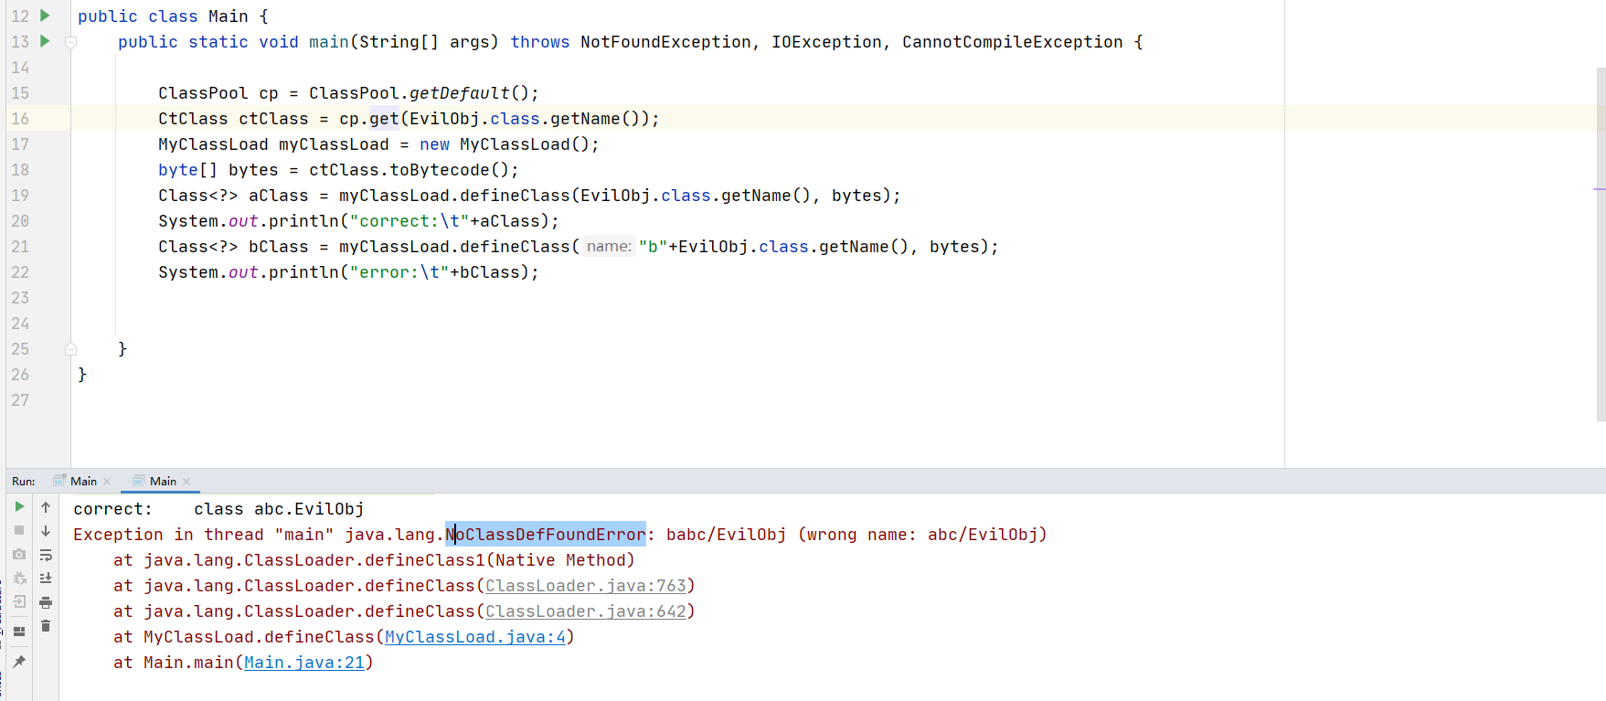Screen dimensions: 1606x701
Task: Click the camera Dump Threads icon
Action: (19, 554)
